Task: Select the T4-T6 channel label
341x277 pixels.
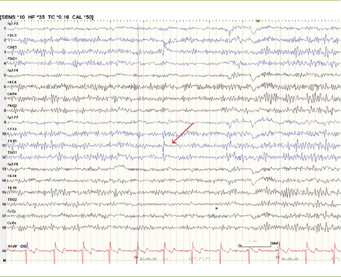Action: pos(12,188)
